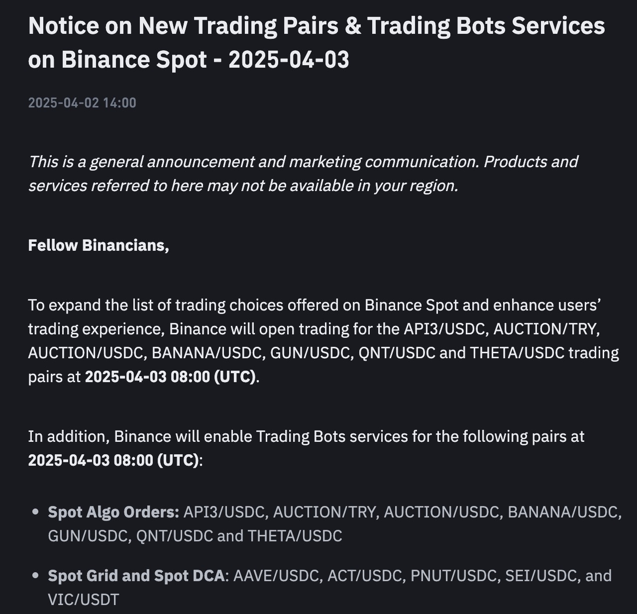
Task: Click THETA/USDC in the Spot Algo Orders bullet
Action: pos(295,536)
